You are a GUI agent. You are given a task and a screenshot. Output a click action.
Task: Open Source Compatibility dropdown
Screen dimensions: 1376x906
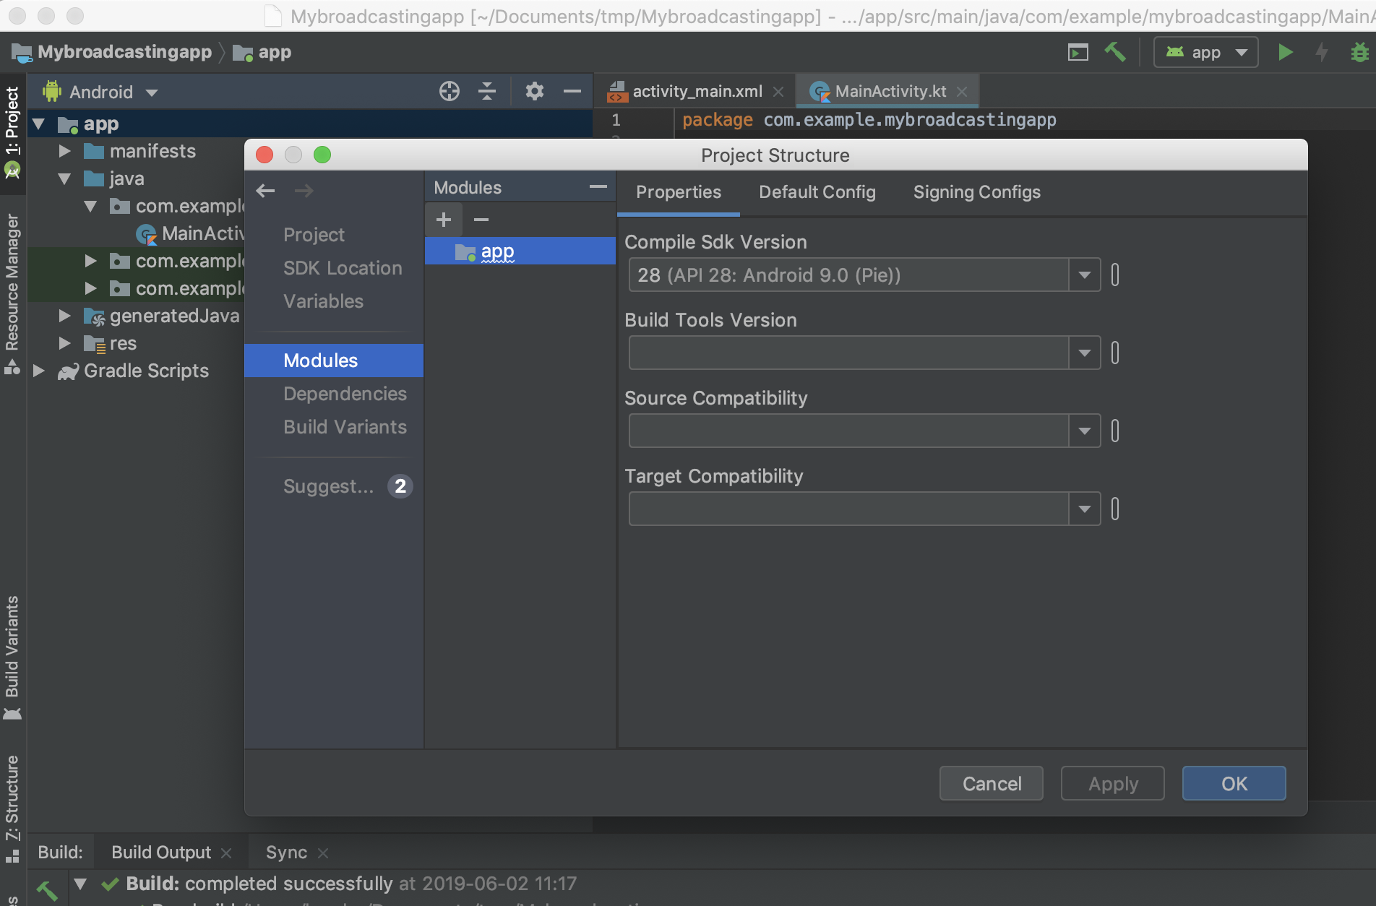[1084, 431]
